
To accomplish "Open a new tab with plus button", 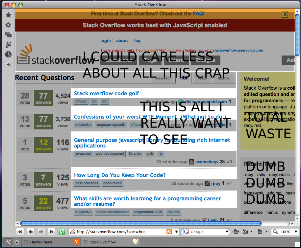I will pos(17,242).
